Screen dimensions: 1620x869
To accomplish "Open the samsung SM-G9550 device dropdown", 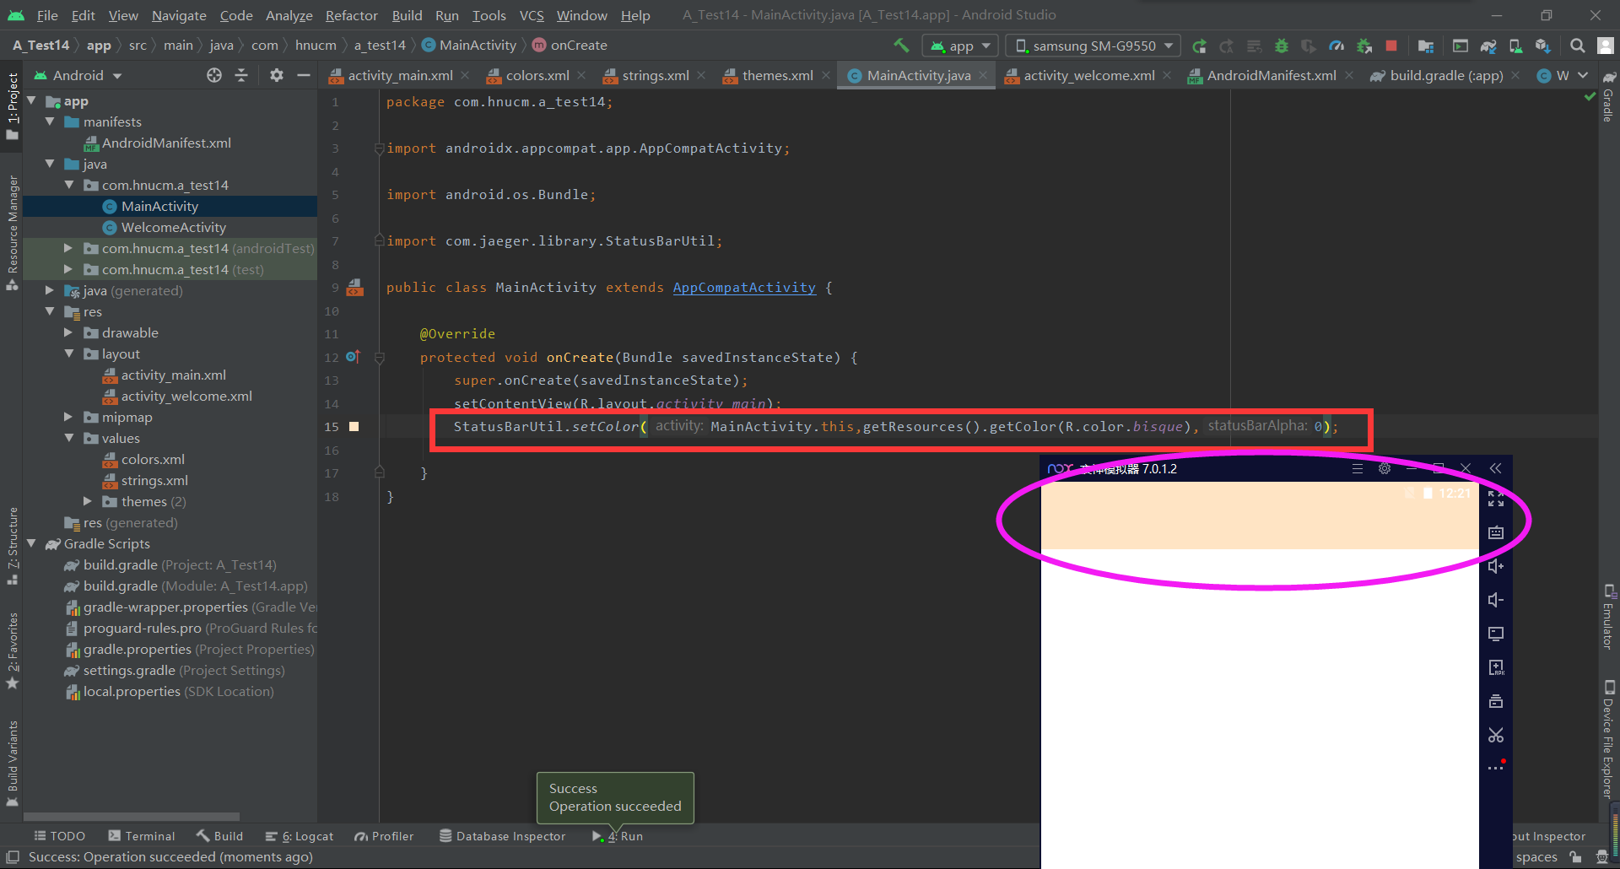I will 1094,46.
